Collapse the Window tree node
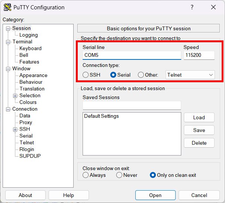 pyautogui.click(x=8, y=69)
